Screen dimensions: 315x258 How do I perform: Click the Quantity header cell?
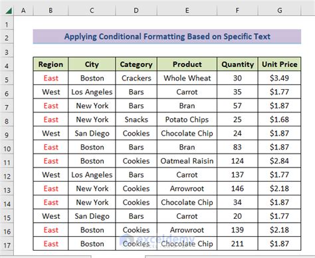tap(237, 64)
